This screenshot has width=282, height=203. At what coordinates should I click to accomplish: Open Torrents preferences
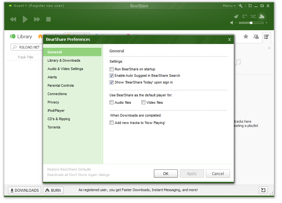54,127
